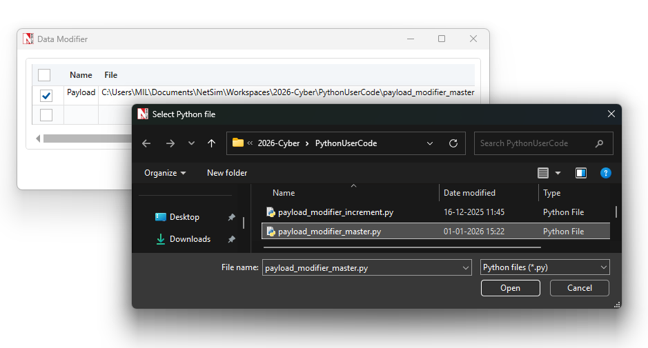Image resolution: width=648 pixels, height=348 pixels.
Task: Check the empty second row checkbox
Action: pos(46,114)
